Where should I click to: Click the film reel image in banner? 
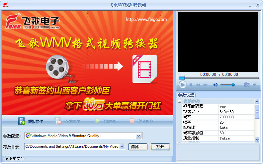[58, 67]
